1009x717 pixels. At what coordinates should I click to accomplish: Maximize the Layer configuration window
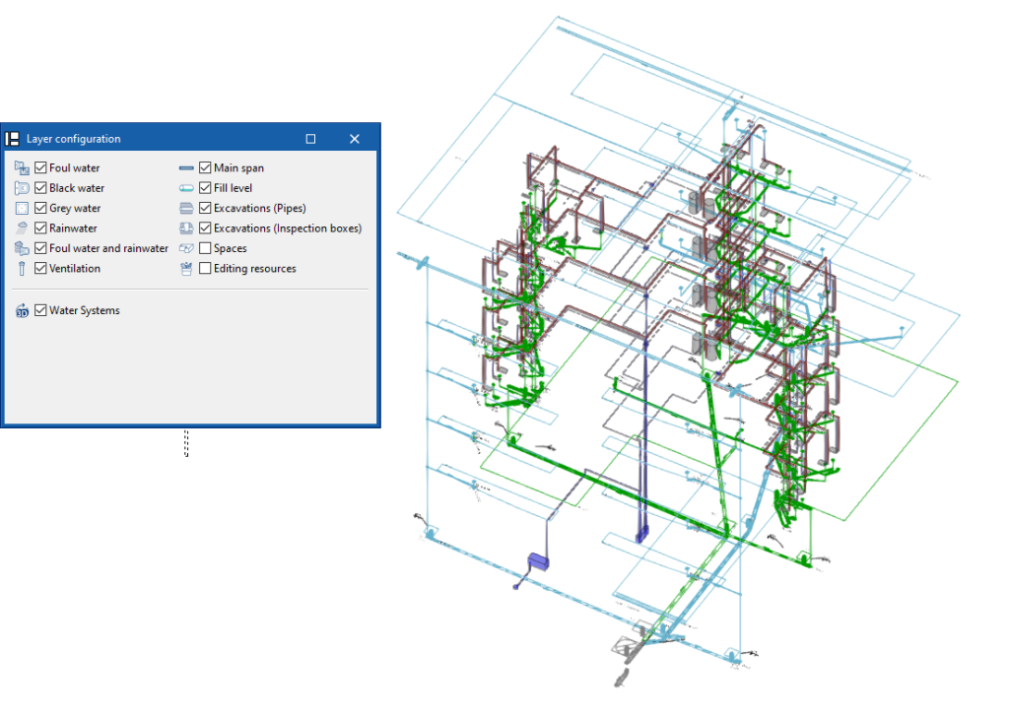[310, 138]
